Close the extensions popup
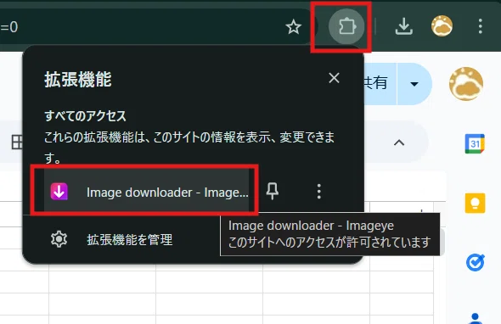501x324 pixels. 334,78
